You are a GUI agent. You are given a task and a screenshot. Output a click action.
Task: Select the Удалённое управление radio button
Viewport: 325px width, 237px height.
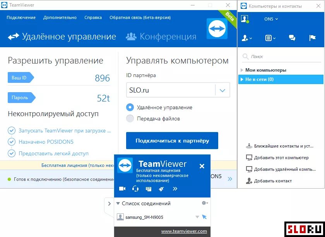coord(130,107)
